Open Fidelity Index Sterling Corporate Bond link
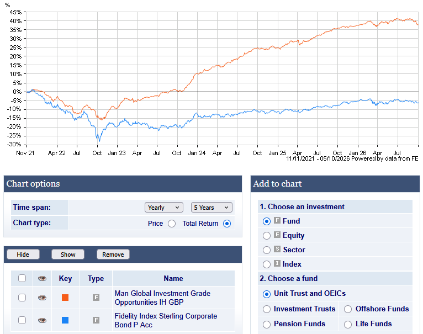 pos(166,320)
